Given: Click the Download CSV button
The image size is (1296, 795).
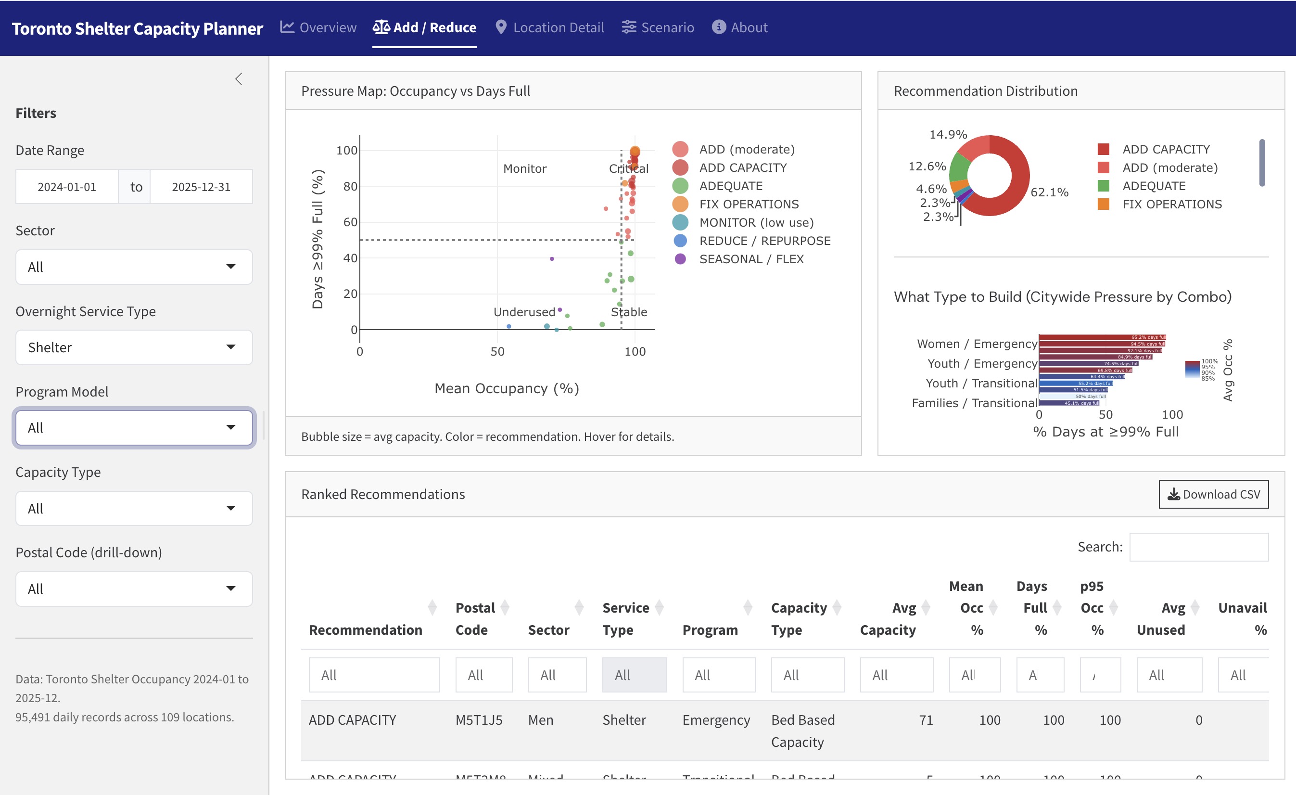Looking at the screenshot, I should point(1213,494).
